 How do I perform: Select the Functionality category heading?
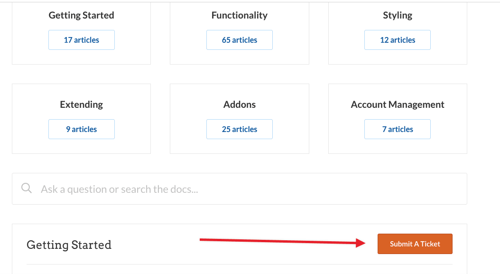(240, 15)
